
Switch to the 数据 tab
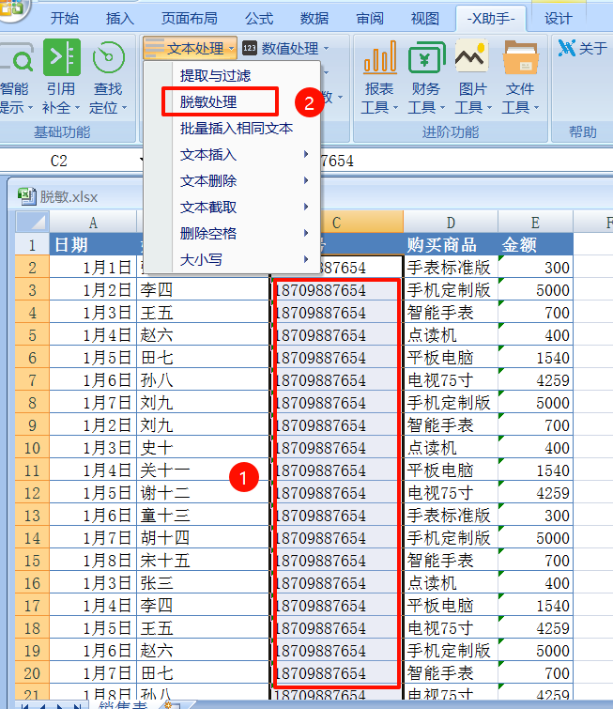coord(314,18)
